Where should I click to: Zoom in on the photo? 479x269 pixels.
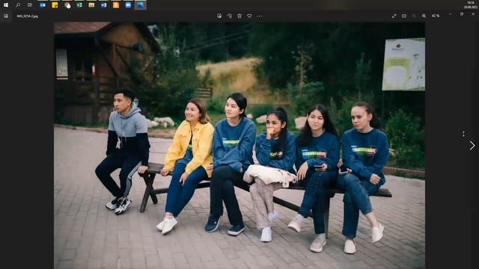pyautogui.click(x=424, y=16)
